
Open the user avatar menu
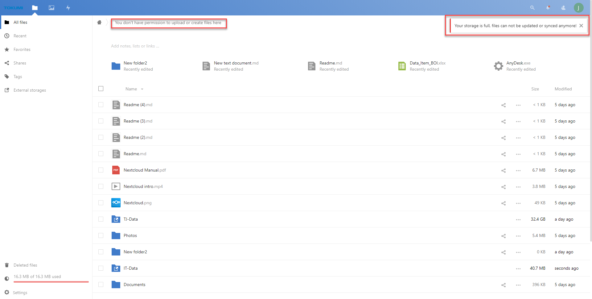point(578,8)
